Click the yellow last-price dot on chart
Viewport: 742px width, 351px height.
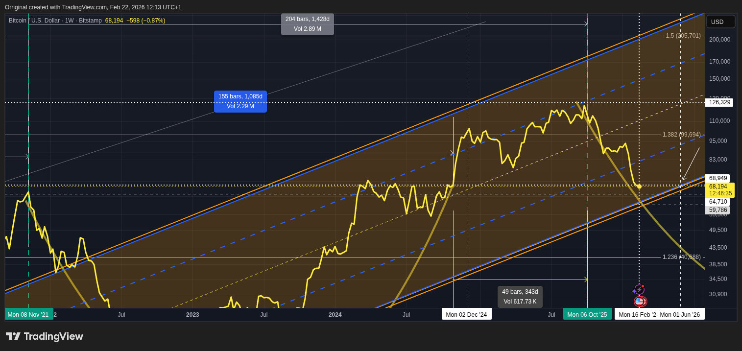coord(639,187)
